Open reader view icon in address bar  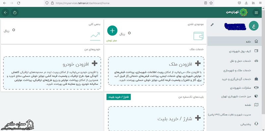pyautogui.click(x=205, y=3)
